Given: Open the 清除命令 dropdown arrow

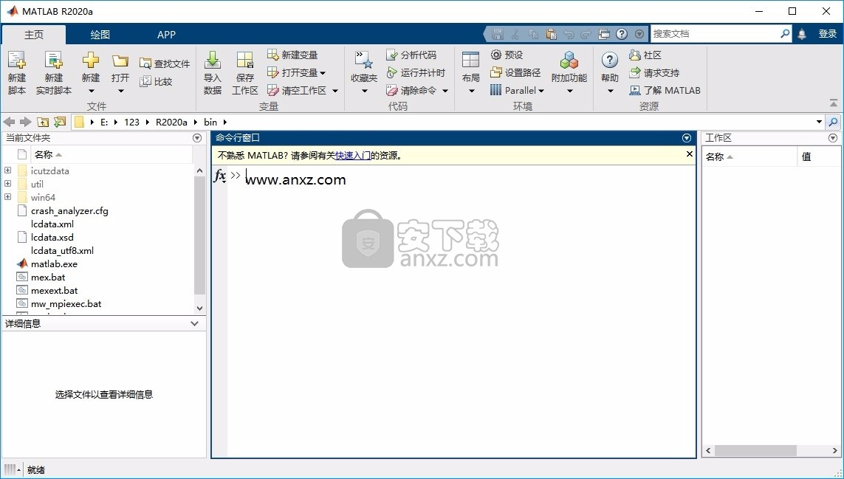Looking at the screenshot, I should click(445, 91).
